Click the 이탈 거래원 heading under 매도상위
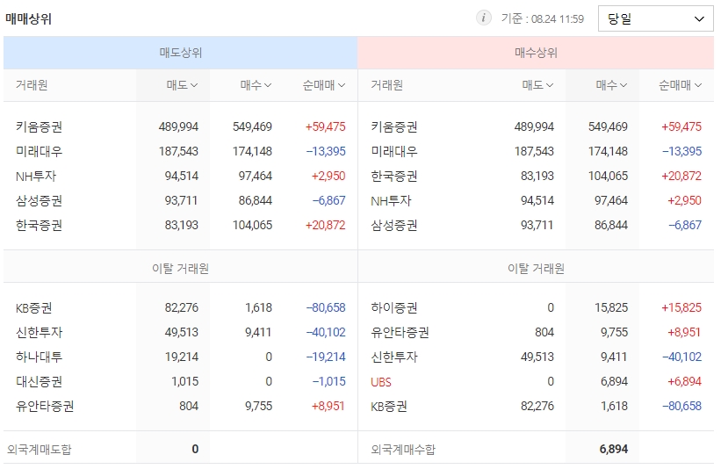 click(180, 269)
